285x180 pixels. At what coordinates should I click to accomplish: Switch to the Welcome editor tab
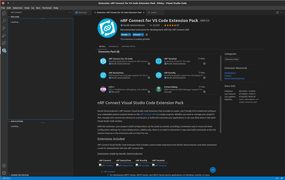pyautogui.click(x=82, y=12)
